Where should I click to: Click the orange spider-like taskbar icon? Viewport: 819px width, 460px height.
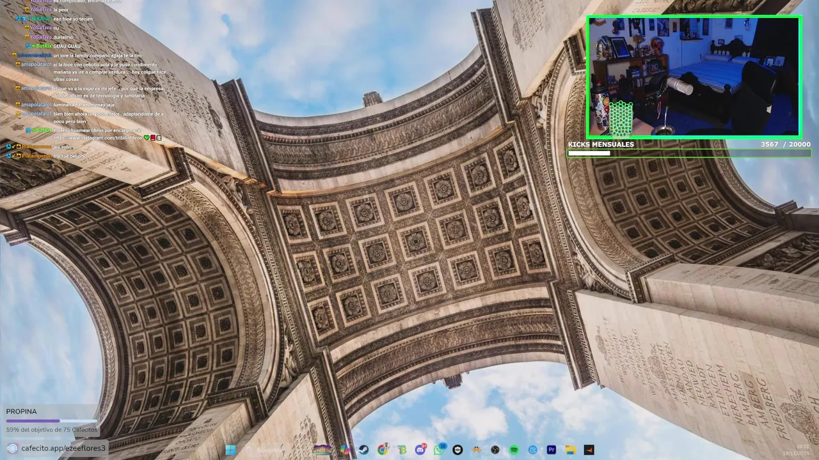click(x=476, y=450)
